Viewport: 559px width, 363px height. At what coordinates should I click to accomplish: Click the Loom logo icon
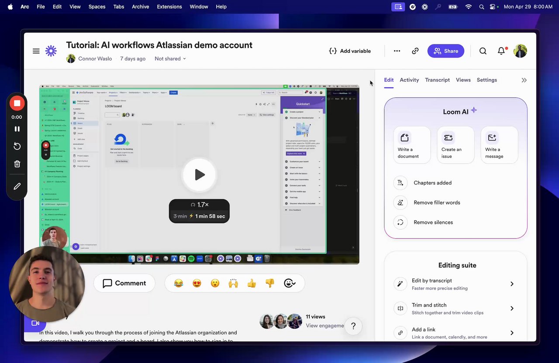[51, 51]
